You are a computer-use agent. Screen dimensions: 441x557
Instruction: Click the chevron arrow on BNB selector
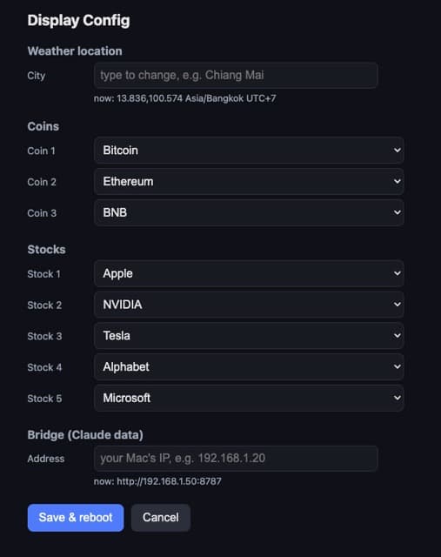point(398,212)
